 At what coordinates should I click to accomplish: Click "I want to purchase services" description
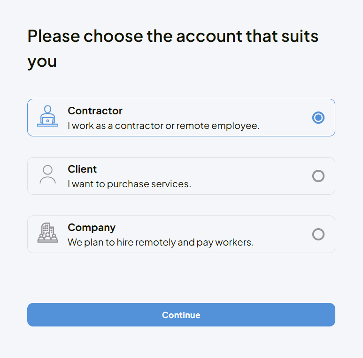pos(129,184)
